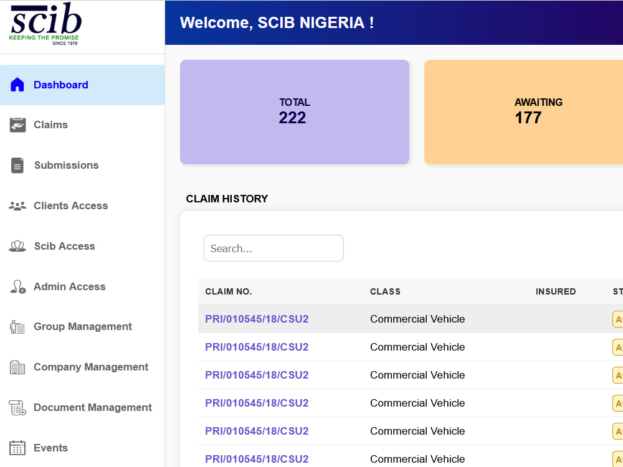Open claim link in second table row

pyautogui.click(x=257, y=347)
